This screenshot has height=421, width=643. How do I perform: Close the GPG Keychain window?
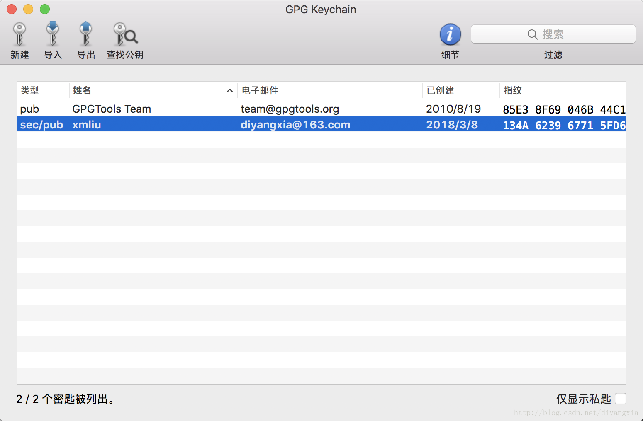click(x=12, y=9)
